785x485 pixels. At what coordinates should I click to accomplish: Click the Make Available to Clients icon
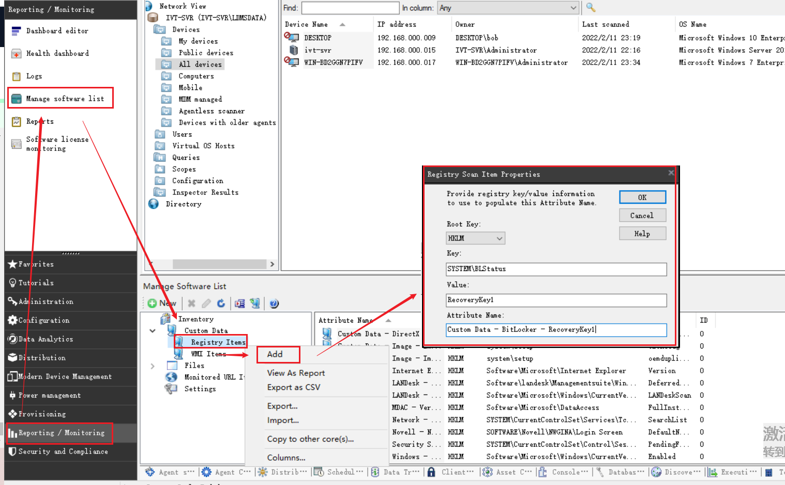pos(255,304)
